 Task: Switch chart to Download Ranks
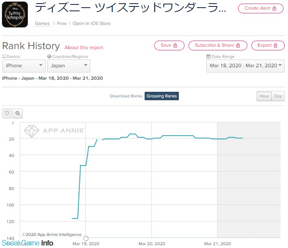[126, 96]
